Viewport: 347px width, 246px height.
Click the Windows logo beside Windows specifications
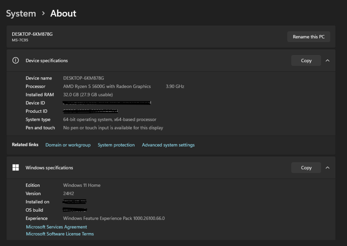16,168
